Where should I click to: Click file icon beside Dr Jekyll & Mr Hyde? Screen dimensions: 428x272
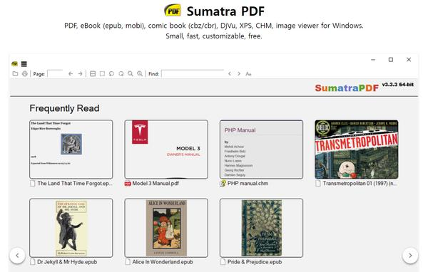coord(33,262)
